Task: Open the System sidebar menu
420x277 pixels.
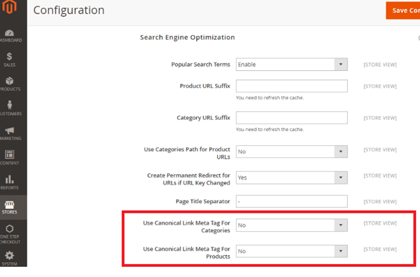Action: 11,258
